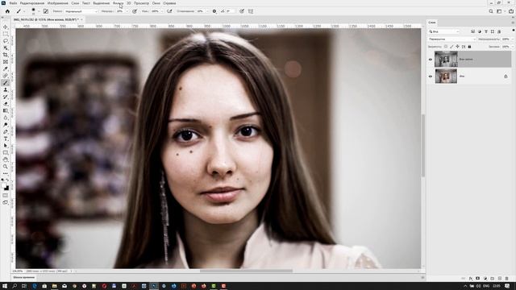
Task: Open the Smoothing percentage dropdown
Action: (x=207, y=11)
